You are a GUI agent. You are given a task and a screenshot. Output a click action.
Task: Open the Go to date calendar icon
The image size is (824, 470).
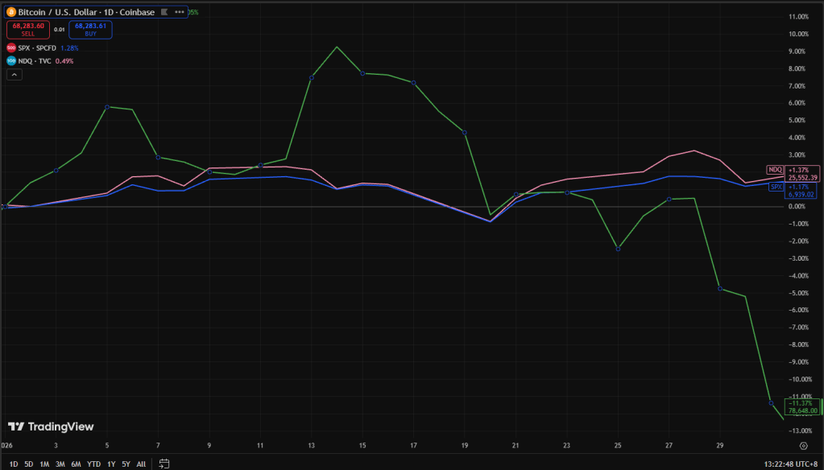[164, 464]
